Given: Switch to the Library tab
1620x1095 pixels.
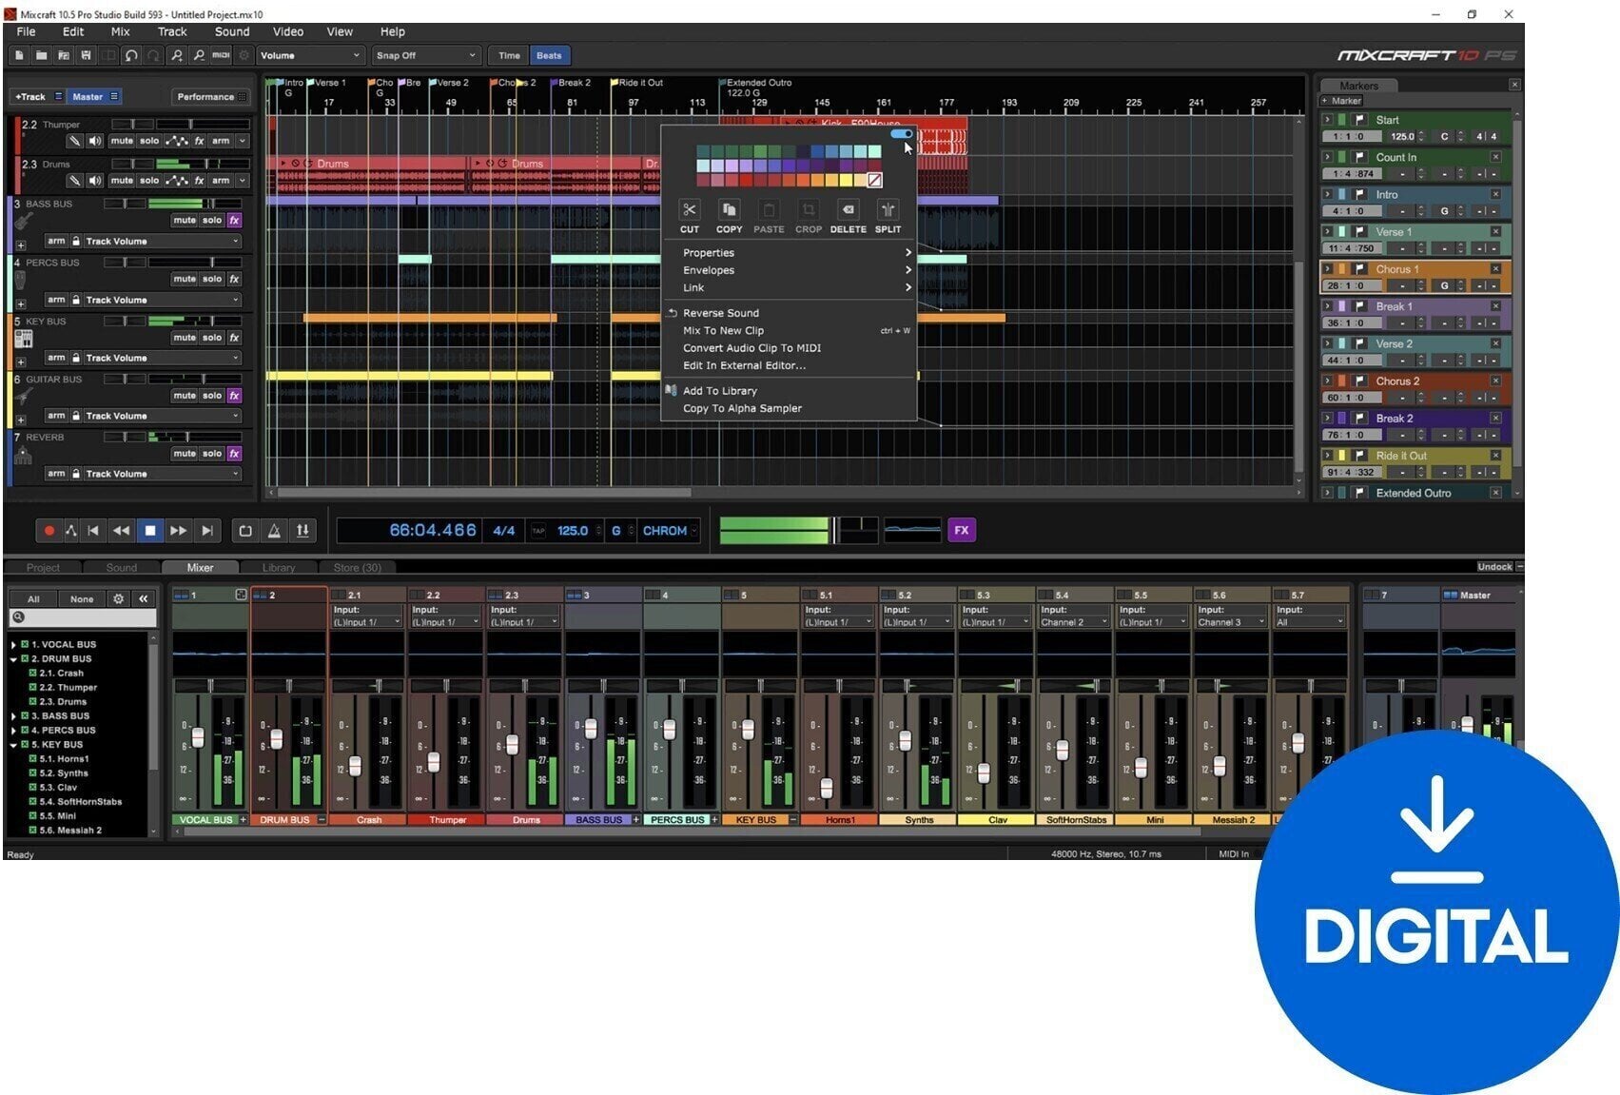Looking at the screenshot, I should tap(278, 566).
